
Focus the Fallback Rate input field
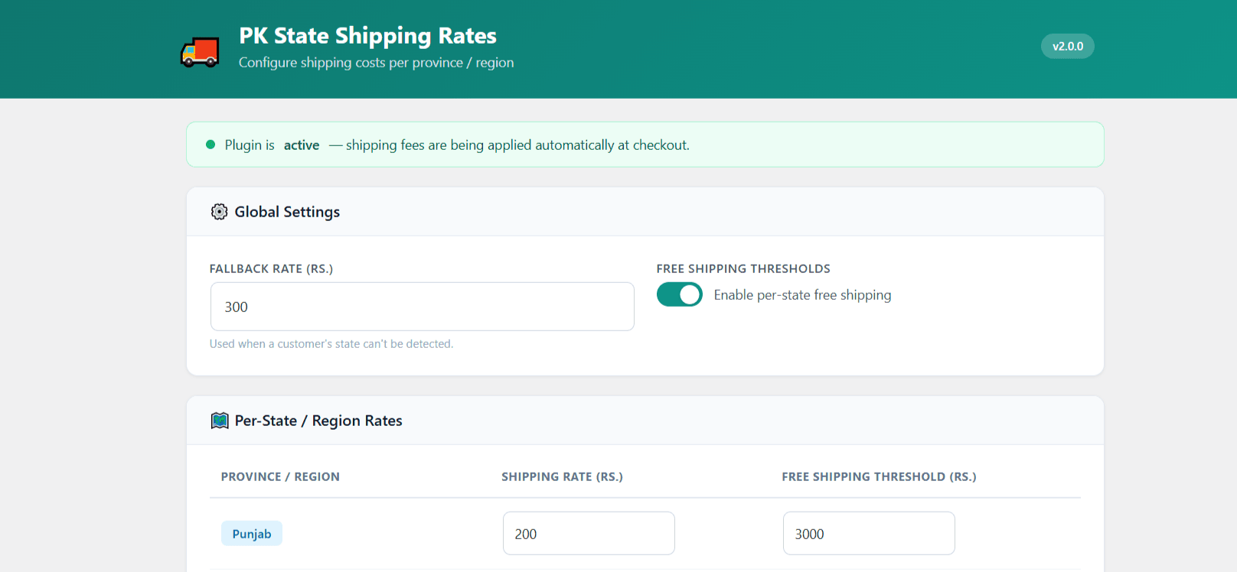click(422, 307)
